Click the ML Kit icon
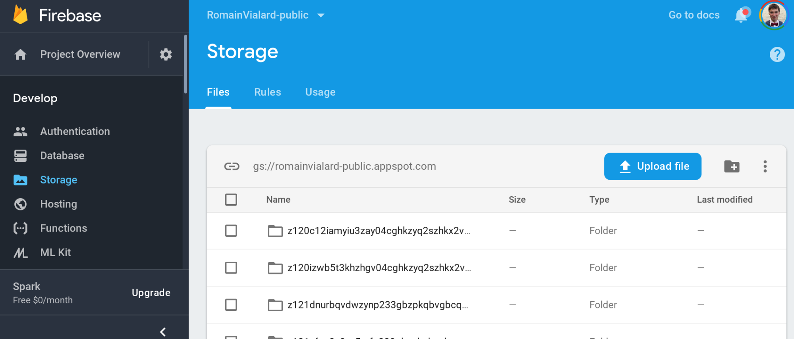 [20, 253]
